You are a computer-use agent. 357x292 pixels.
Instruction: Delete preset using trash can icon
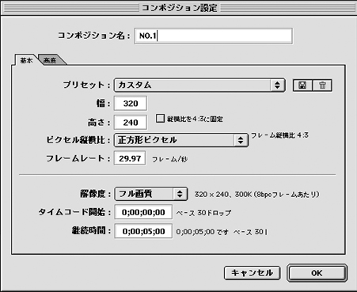click(322, 85)
